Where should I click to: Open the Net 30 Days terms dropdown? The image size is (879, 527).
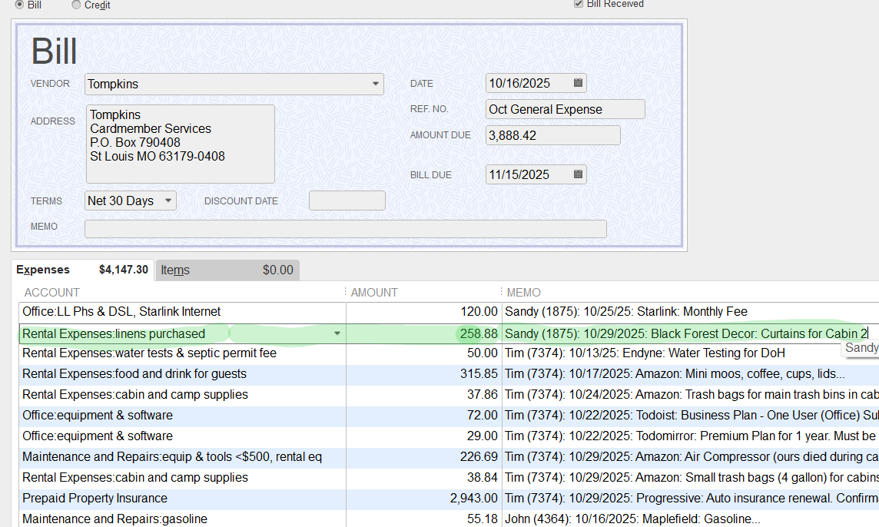coord(168,201)
